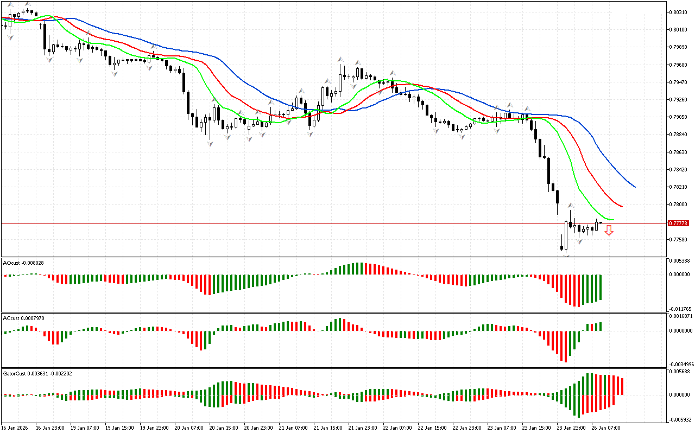
Task: Click the ACcust indicator label
Action: coord(23,317)
